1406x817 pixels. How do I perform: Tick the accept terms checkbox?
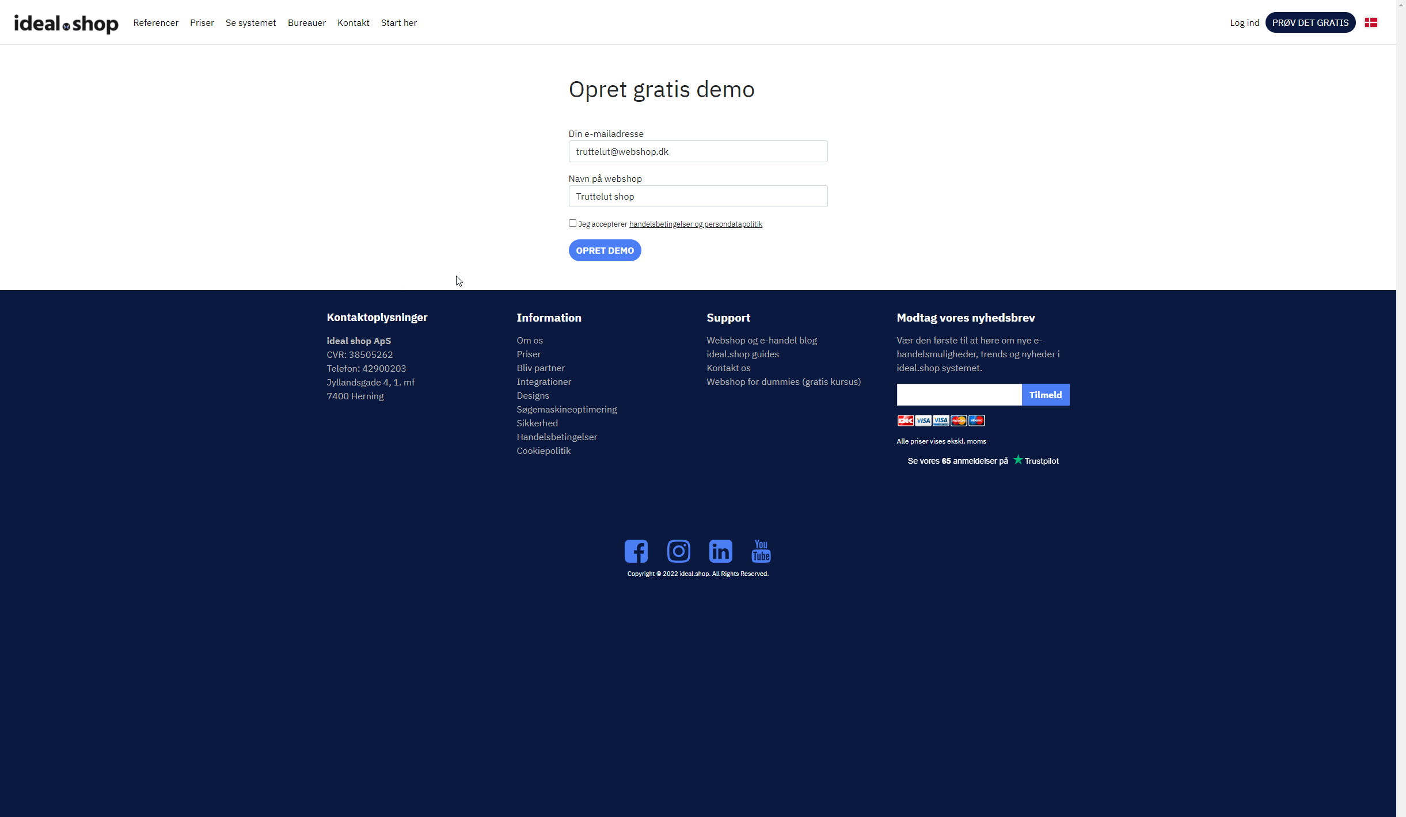point(572,223)
